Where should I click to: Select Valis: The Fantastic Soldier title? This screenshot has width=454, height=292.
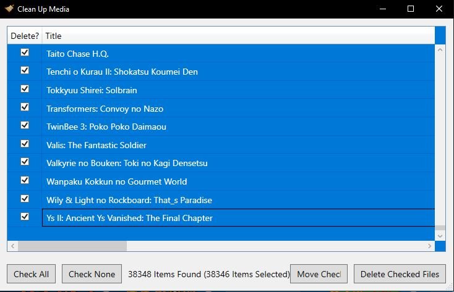pyautogui.click(x=96, y=145)
